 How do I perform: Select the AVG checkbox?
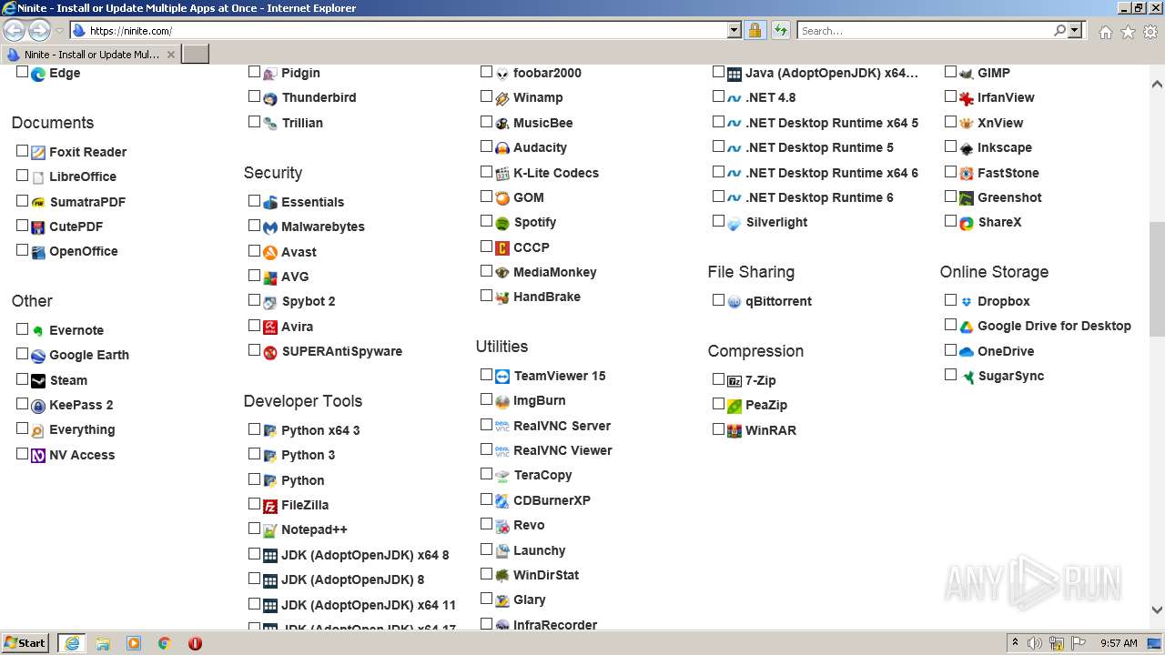pos(254,275)
